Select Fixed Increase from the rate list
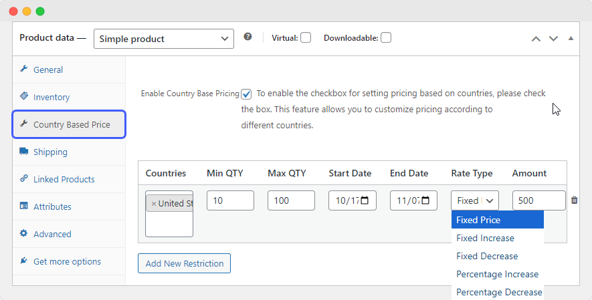Viewport: 592px width, 300px height. point(485,238)
